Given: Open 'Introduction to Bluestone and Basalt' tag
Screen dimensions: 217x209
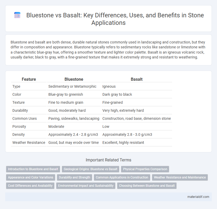Looking at the screenshot, I should click(x=33, y=169).
